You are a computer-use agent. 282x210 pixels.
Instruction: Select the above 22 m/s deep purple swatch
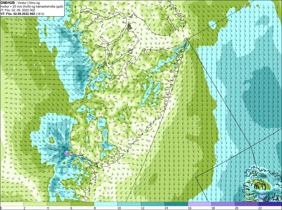tap(270, 204)
